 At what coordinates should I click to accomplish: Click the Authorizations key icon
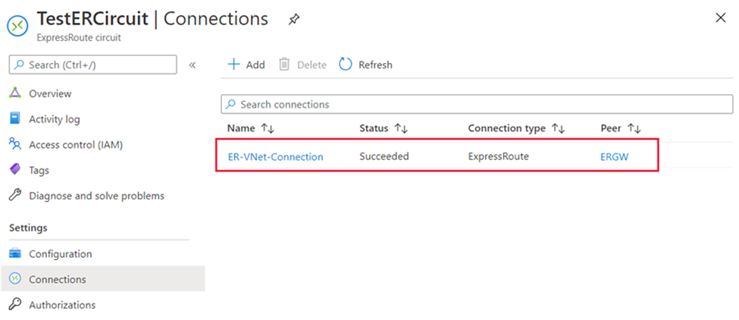click(14, 305)
